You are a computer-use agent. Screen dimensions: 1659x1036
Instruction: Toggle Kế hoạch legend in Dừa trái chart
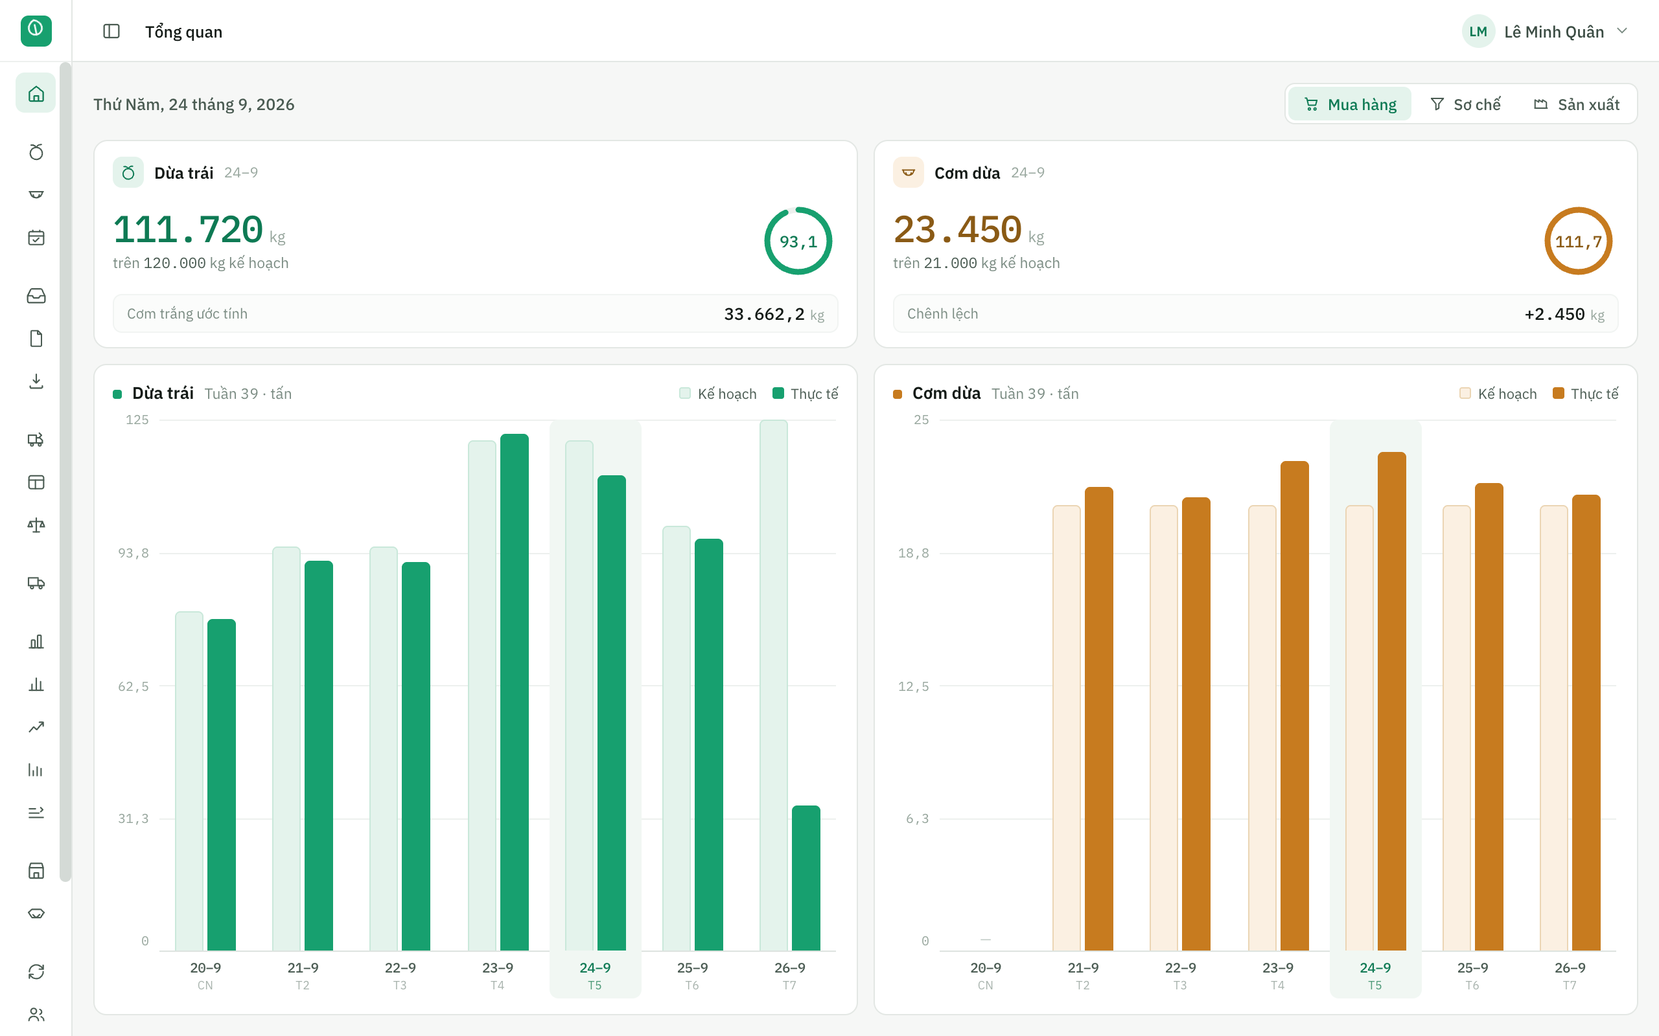718,393
